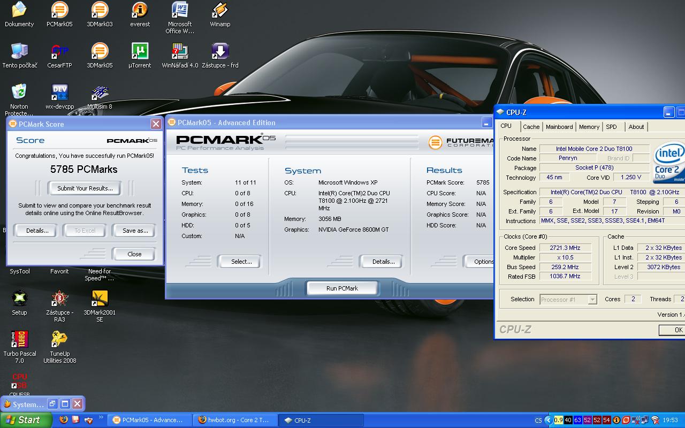
Task: Expand the quick launch overflow chevron
Action: pos(100,417)
